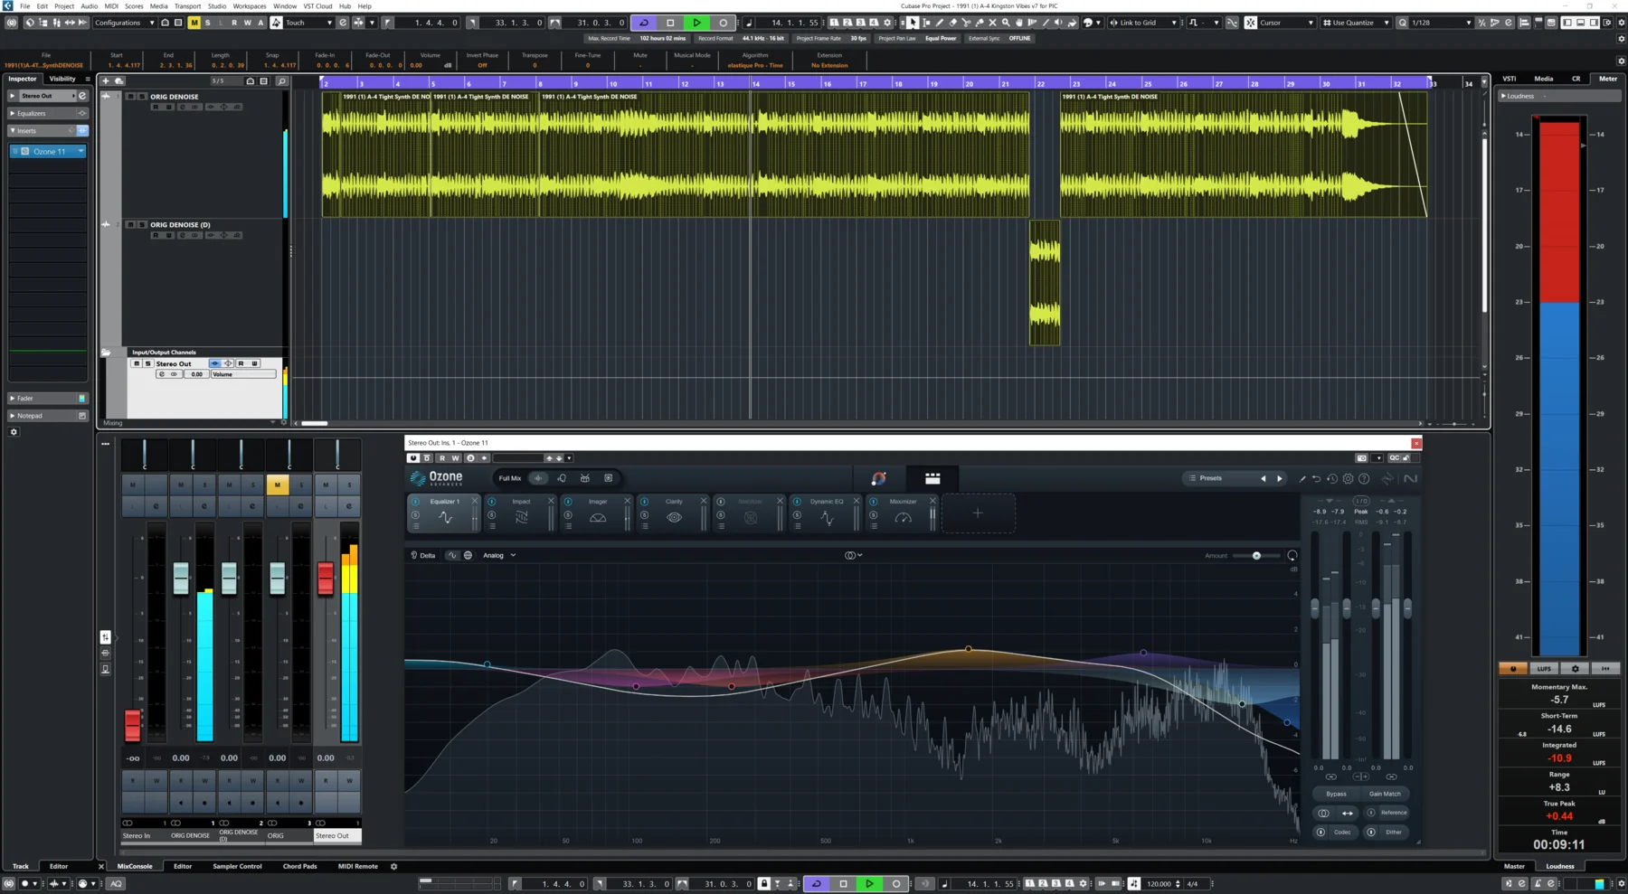1628x894 pixels.
Task: Click the Ozone undo arrow icon
Action: pyautogui.click(x=1316, y=479)
